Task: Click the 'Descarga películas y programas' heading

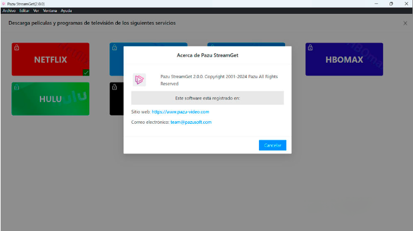Action: [x=92, y=23]
